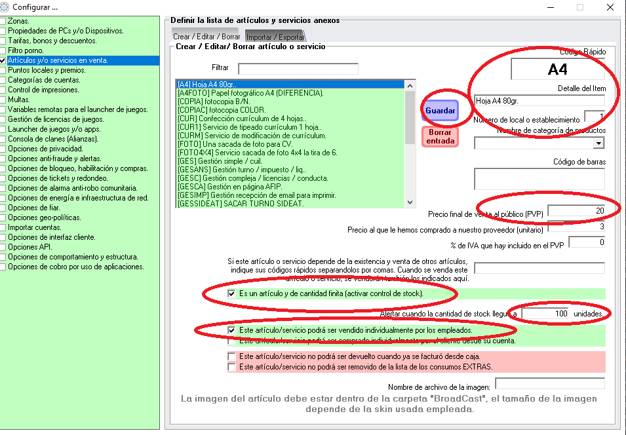This screenshot has width=626, height=435.
Task: Select [GESCA] Gestión en página AFIP.
Action: point(290,187)
